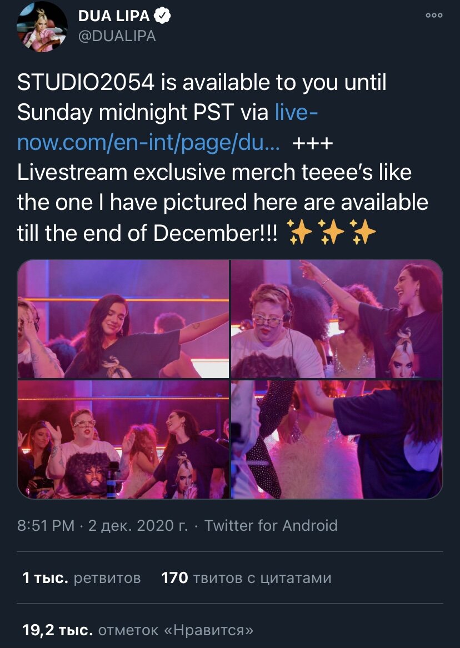Click the 8:51 PM timestamp

(46, 525)
